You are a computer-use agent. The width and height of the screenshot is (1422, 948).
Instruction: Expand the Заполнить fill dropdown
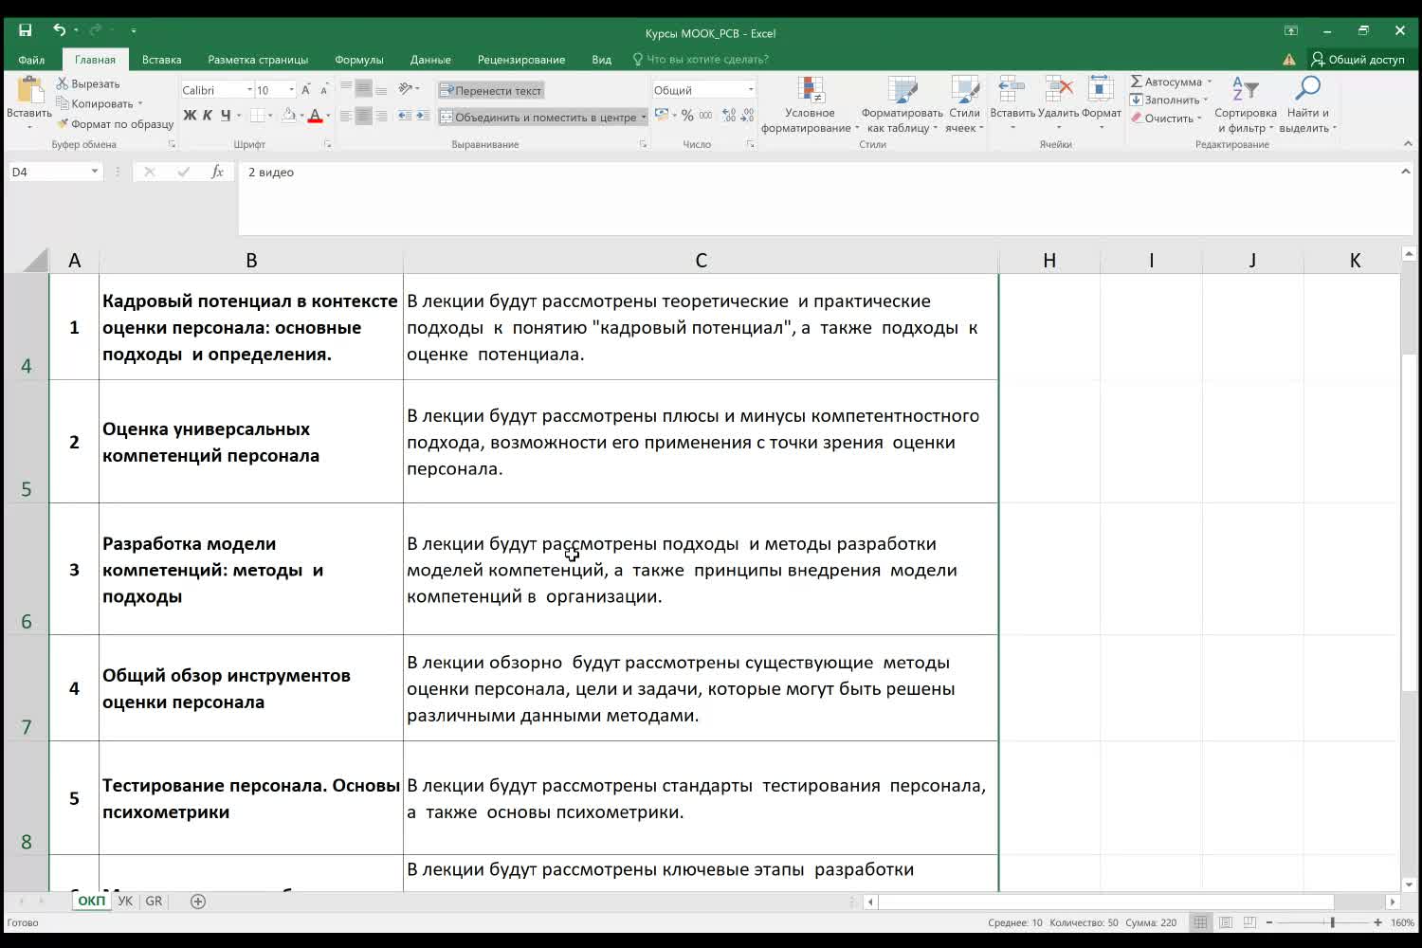click(1206, 100)
